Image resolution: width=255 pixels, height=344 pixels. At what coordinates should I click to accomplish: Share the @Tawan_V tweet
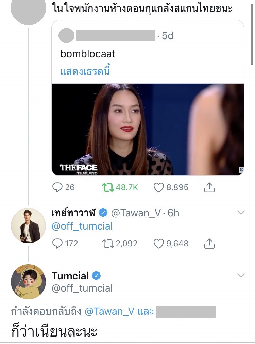point(210,244)
